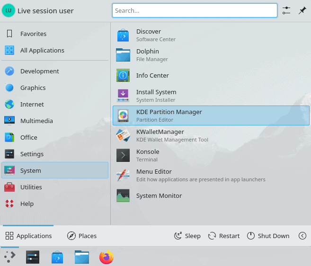Viewport: 311px width, 266px height.
Task: Click the 'File Manager' subtitle text
Action: coord(152,59)
